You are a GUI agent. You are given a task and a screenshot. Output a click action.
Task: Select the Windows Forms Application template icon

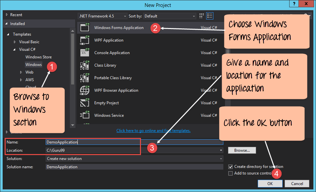point(85,28)
